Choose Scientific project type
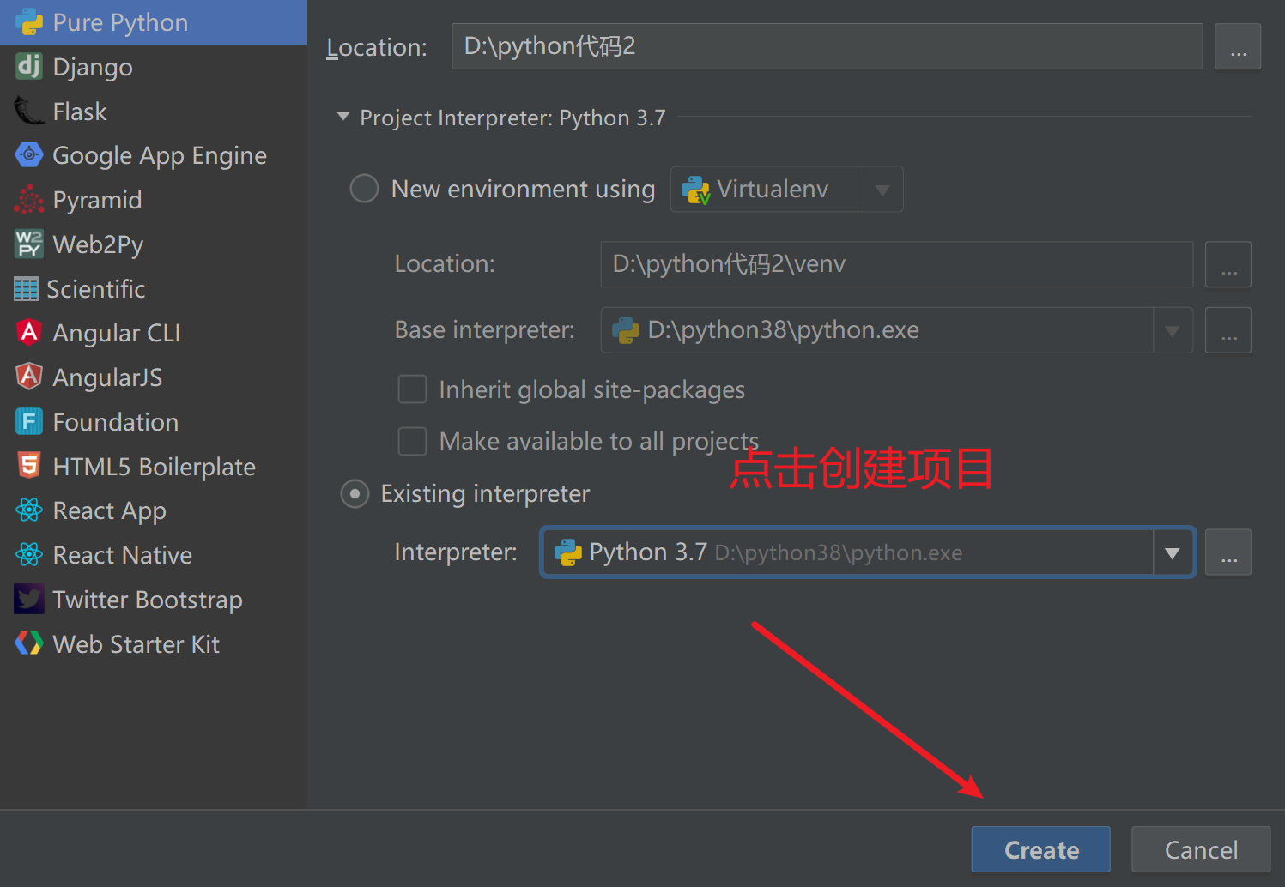The width and height of the screenshot is (1285, 887). tap(154, 289)
